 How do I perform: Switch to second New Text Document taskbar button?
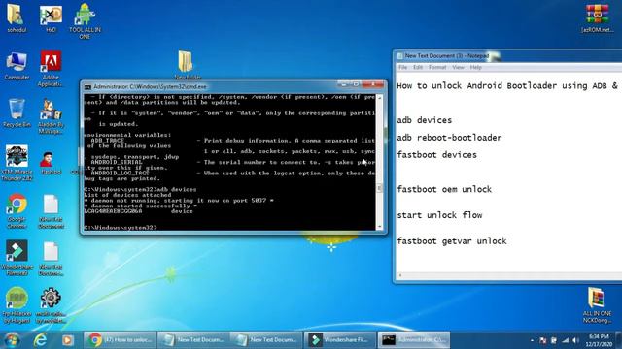point(265,340)
